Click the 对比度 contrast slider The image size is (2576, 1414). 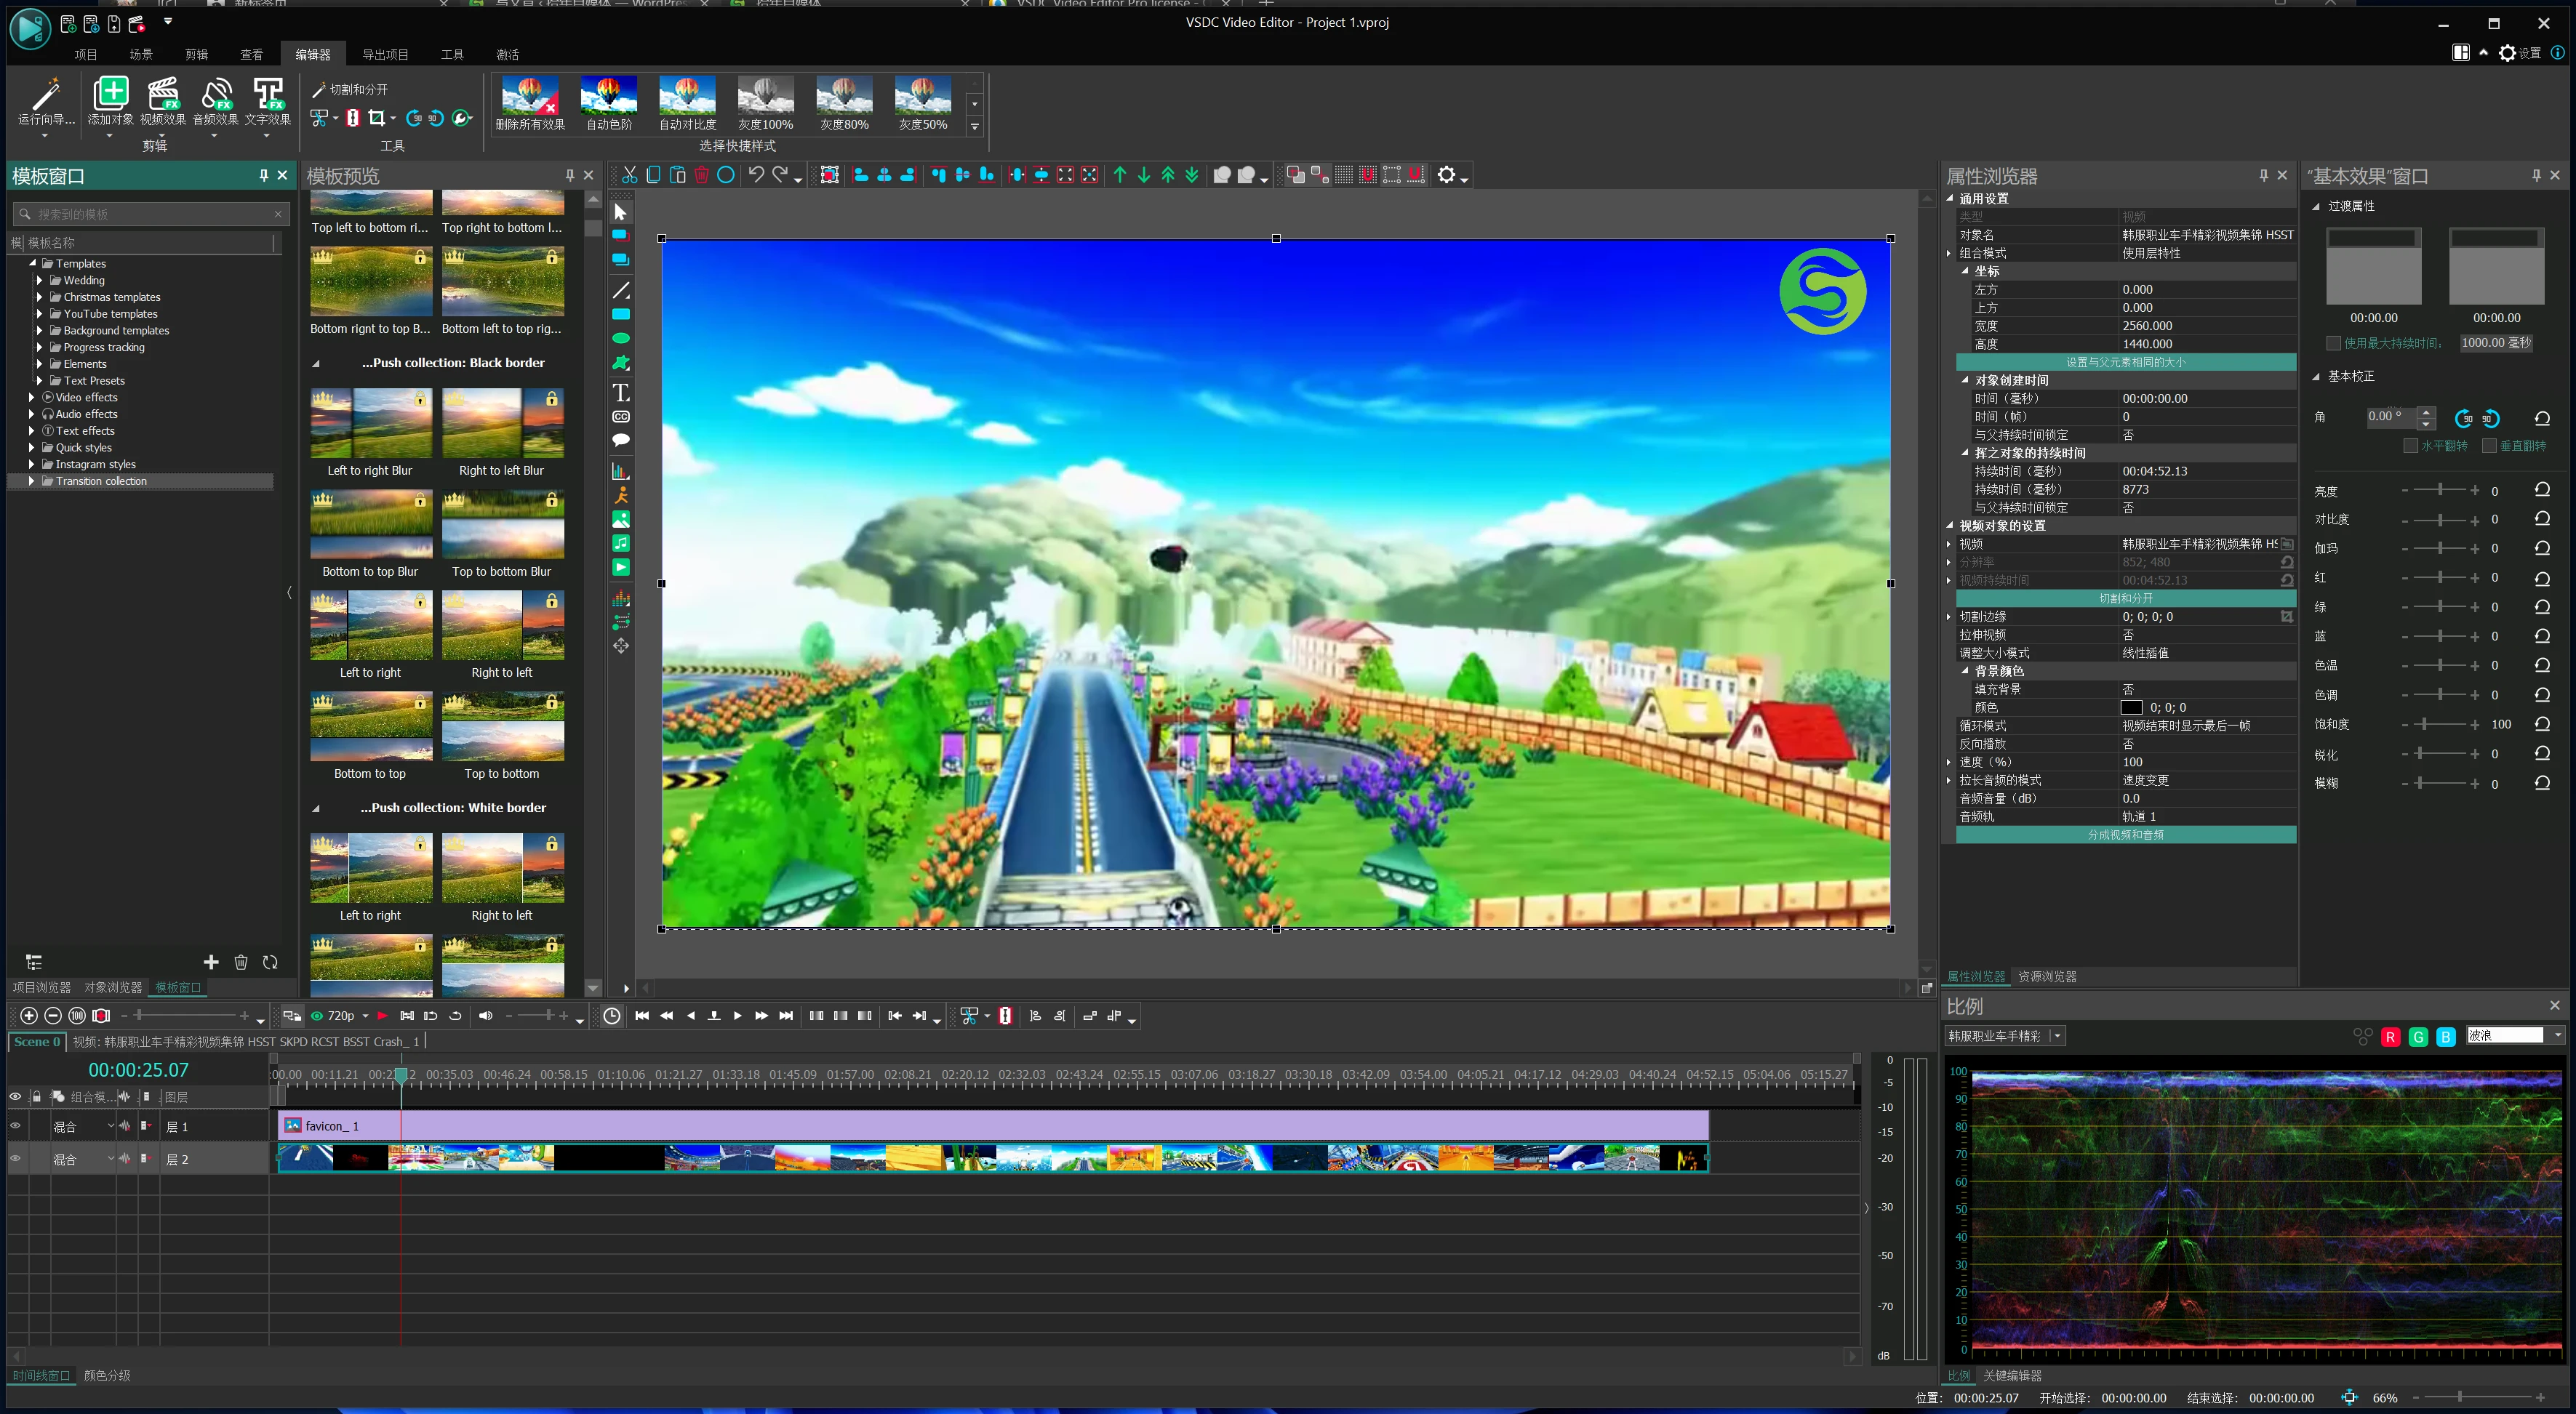pyautogui.click(x=2440, y=520)
